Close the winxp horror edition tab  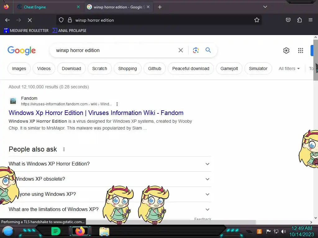(x=148, y=7)
